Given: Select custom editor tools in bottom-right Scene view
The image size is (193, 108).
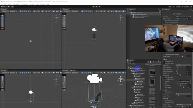Looking at the screenshot, I should pos(64,90).
